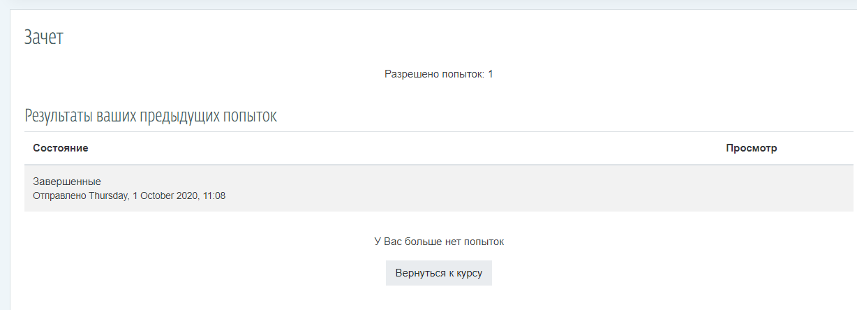
Task: Click the number "1" after "Разрешено попыток"
Action: [490, 73]
